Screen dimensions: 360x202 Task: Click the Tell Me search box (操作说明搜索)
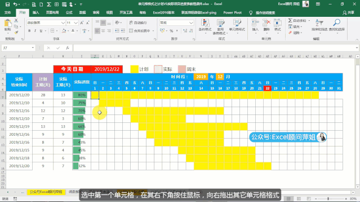pos(262,13)
